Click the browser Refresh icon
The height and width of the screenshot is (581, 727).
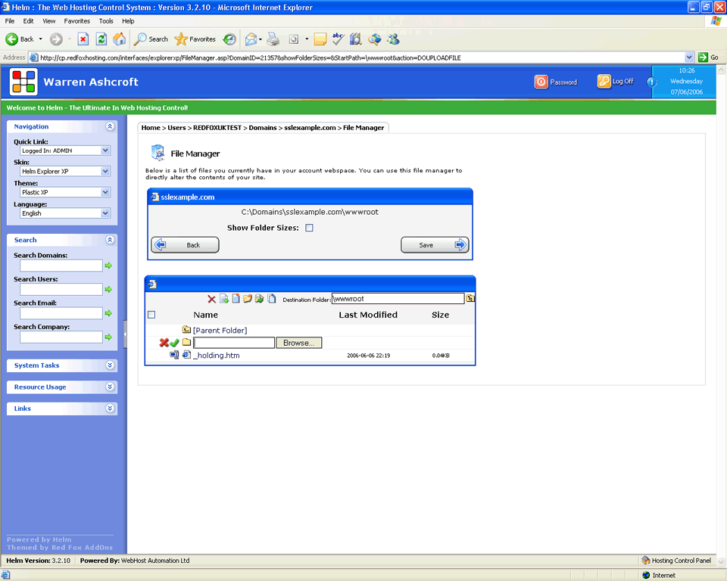(101, 39)
